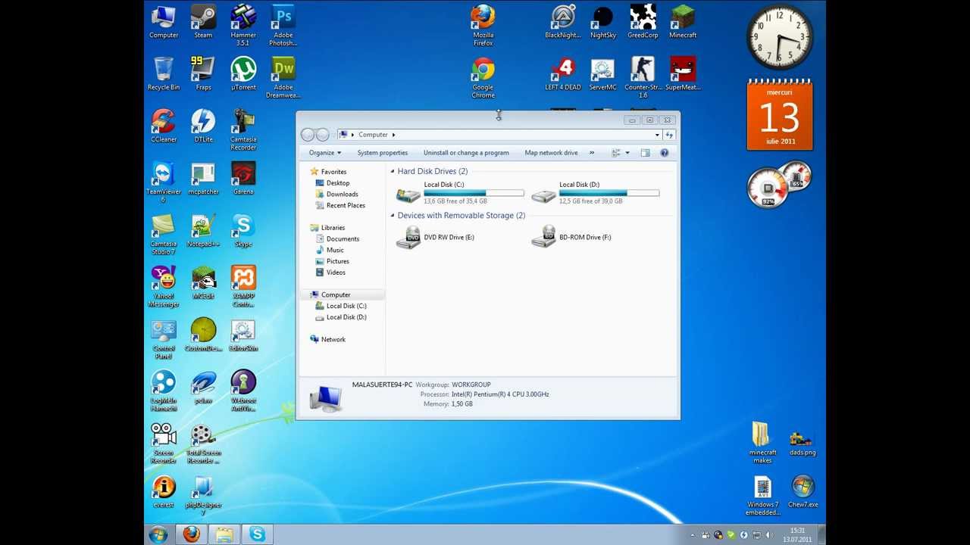Open Explorer help question mark button
This screenshot has height=545, width=970.
pyautogui.click(x=665, y=153)
